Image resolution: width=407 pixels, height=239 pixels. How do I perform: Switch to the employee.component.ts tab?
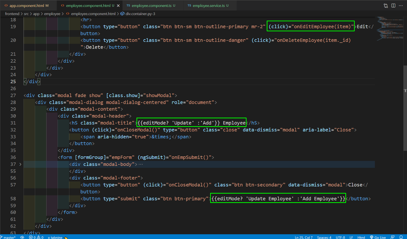(x=153, y=6)
